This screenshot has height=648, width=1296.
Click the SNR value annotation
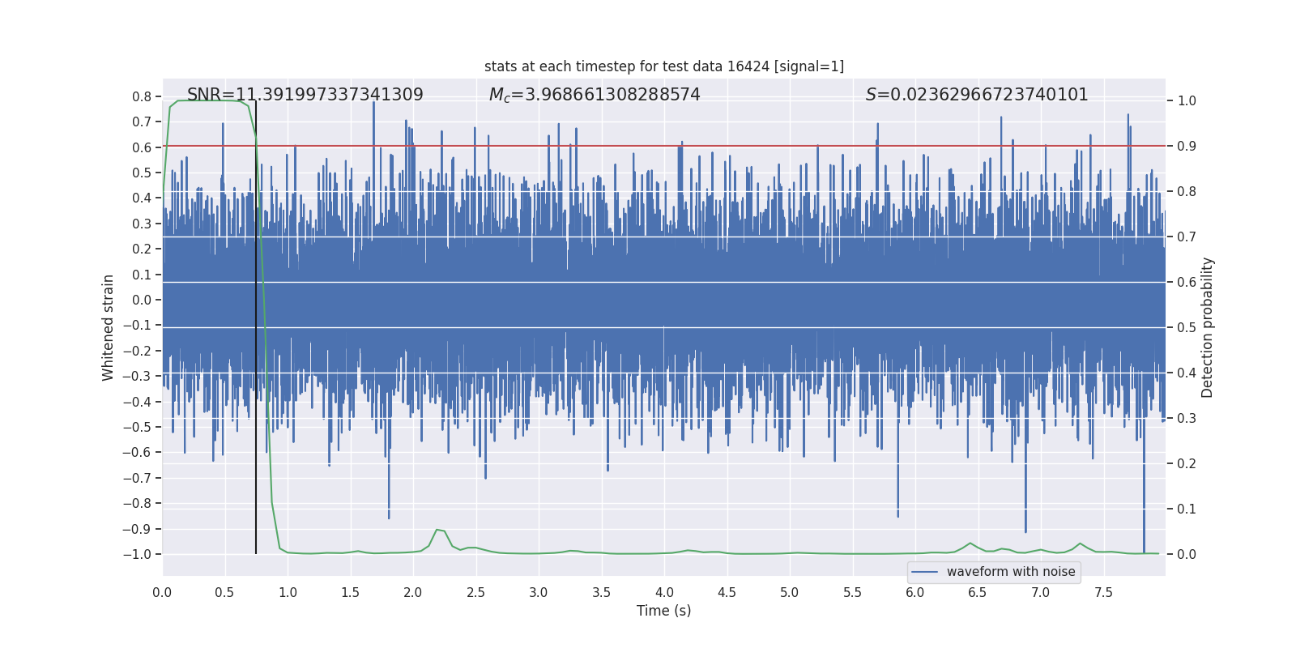tap(305, 95)
